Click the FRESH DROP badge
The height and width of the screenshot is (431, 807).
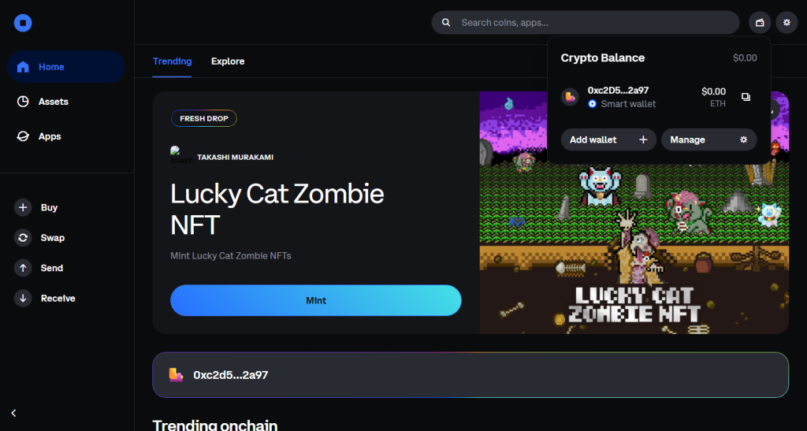point(204,118)
